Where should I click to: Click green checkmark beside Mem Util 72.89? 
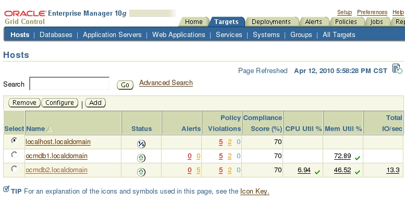358,158
